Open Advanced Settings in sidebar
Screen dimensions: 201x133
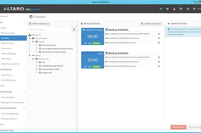click(x=9, y=53)
